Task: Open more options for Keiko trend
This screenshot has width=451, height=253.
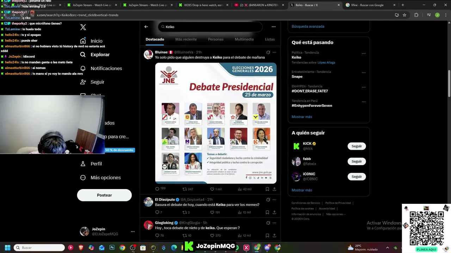Action: point(364,54)
